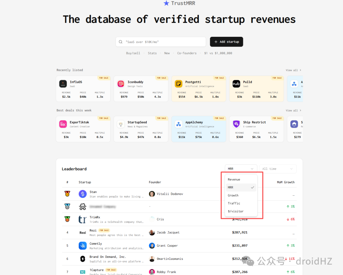Open the All time period dropdown
The image size is (343, 275).
tap(278, 169)
